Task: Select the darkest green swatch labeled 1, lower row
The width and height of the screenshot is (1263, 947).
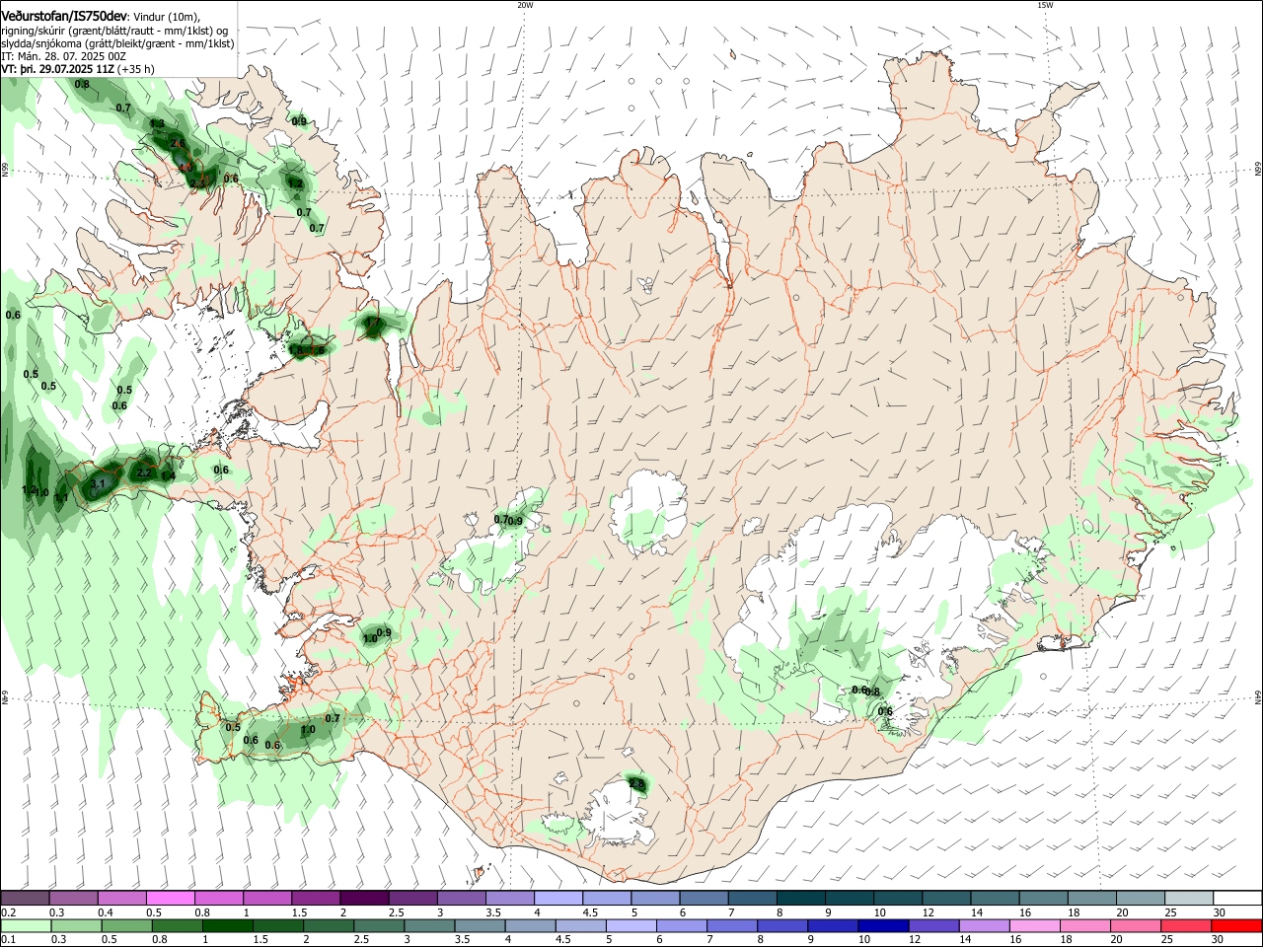Action: click(x=228, y=925)
